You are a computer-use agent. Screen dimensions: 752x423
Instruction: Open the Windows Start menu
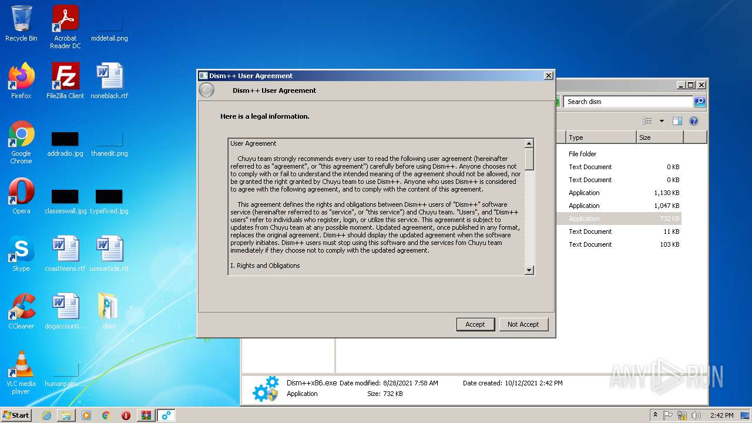pos(16,415)
